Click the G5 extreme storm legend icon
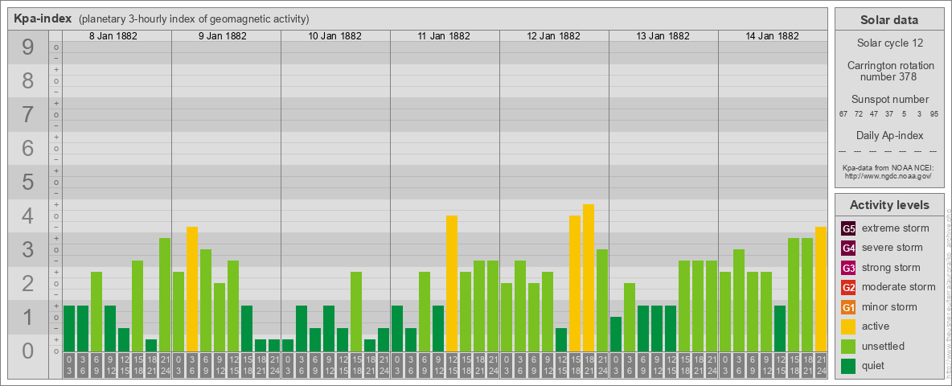Image resolution: width=952 pixels, height=386 pixels. click(848, 228)
